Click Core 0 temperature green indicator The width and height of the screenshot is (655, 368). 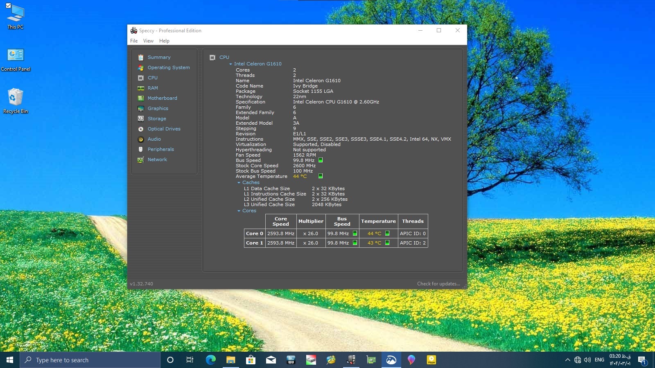pos(387,233)
